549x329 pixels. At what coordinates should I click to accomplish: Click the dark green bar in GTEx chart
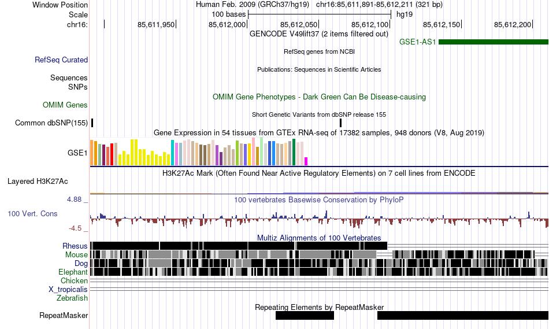294,152
